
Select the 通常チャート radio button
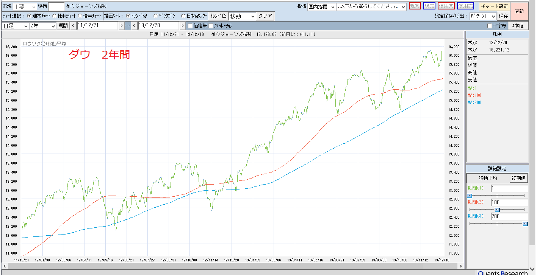click(x=29, y=16)
